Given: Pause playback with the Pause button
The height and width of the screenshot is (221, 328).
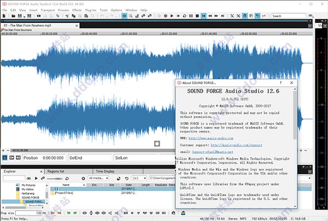Looking at the screenshot, I should (x=191, y=16).
